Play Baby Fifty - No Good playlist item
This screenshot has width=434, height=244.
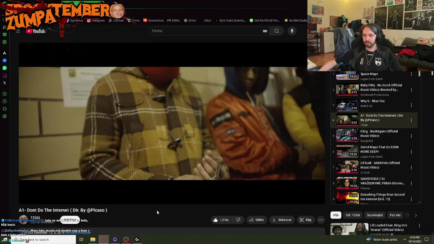[374, 89]
